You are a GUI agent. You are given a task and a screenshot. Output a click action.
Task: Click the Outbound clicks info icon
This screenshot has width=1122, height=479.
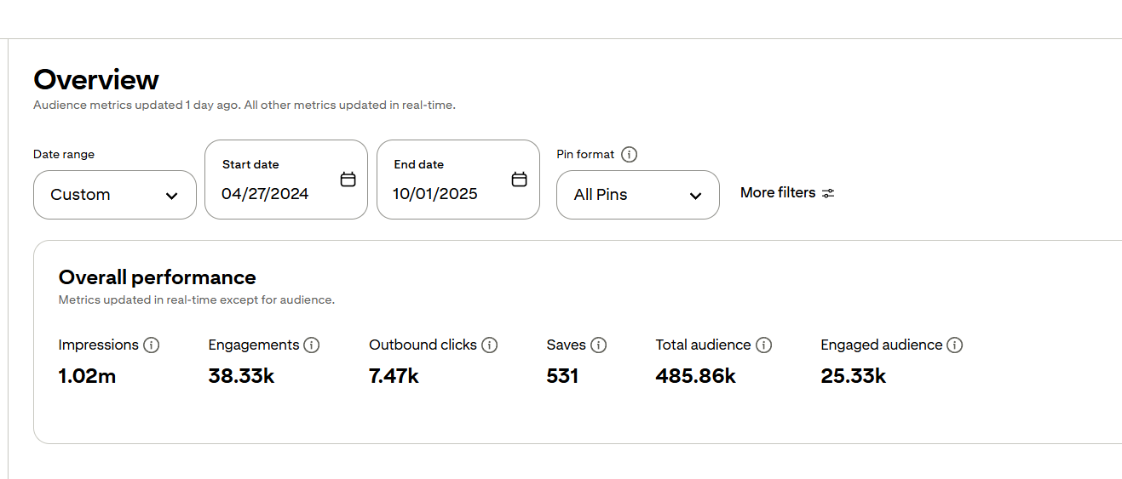click(489, 345)
